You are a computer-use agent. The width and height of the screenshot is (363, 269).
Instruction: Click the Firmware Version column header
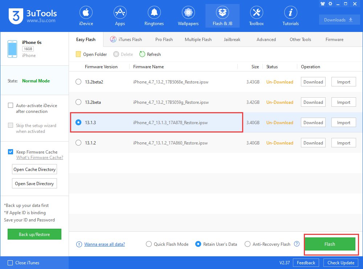[101, 67]
